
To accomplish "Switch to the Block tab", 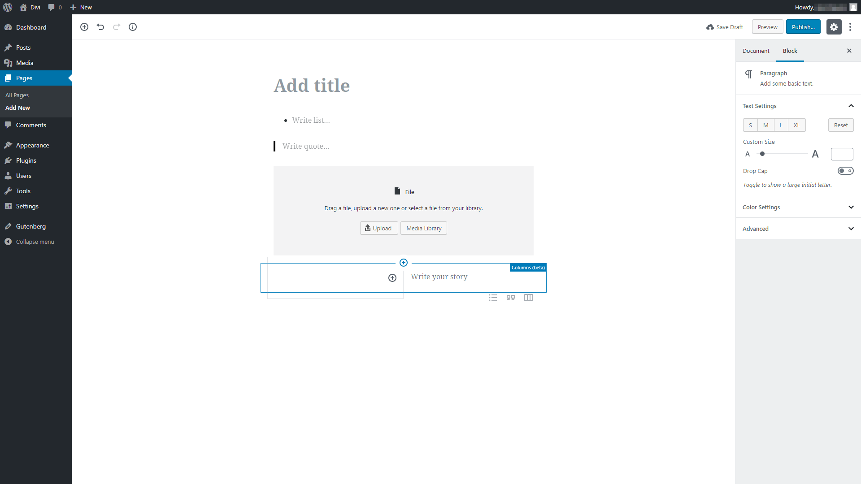I will (x=790, y=50).
